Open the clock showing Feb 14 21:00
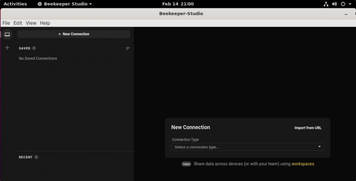The height and width of the screenshot is (181, 356). click(178, 4)
